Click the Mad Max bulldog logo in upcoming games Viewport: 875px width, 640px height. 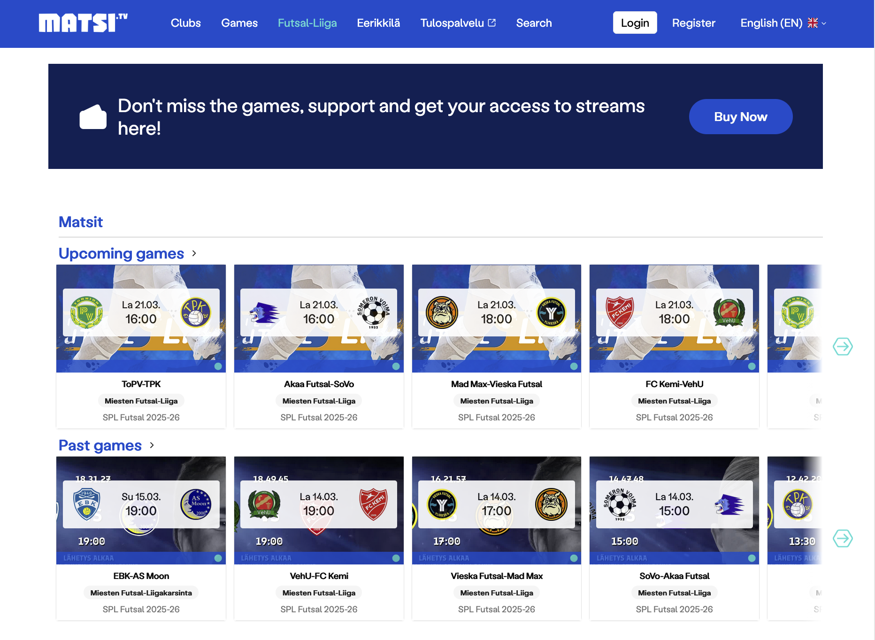442,312
